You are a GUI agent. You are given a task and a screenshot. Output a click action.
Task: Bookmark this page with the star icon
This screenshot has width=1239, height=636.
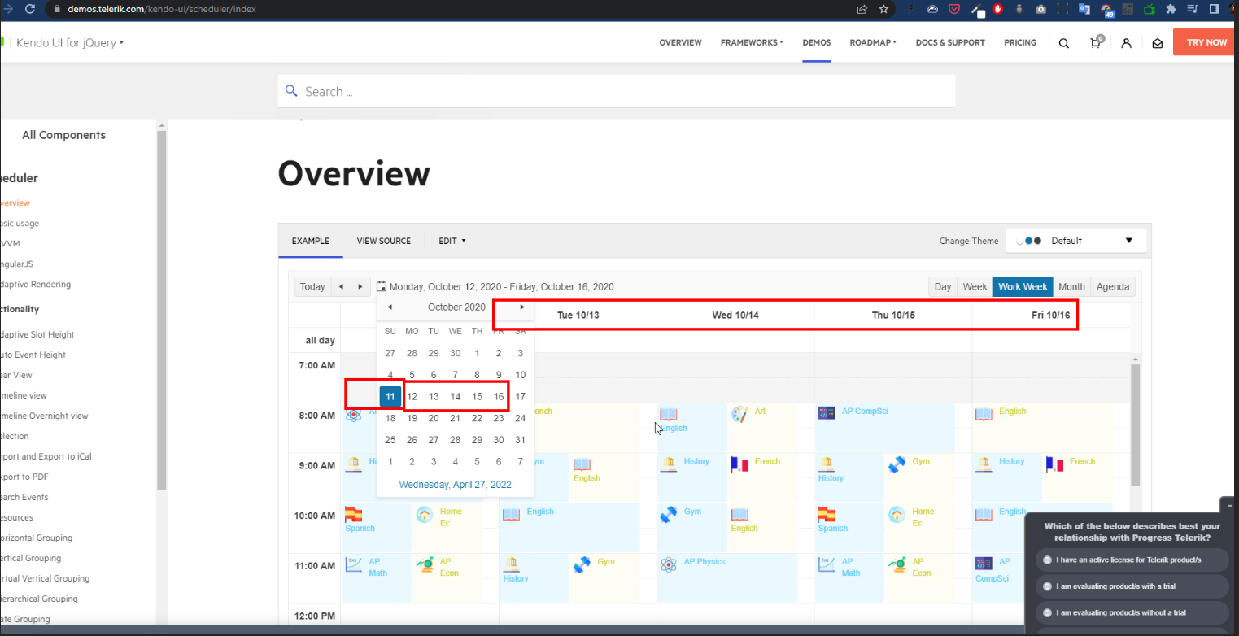point(883,10)
